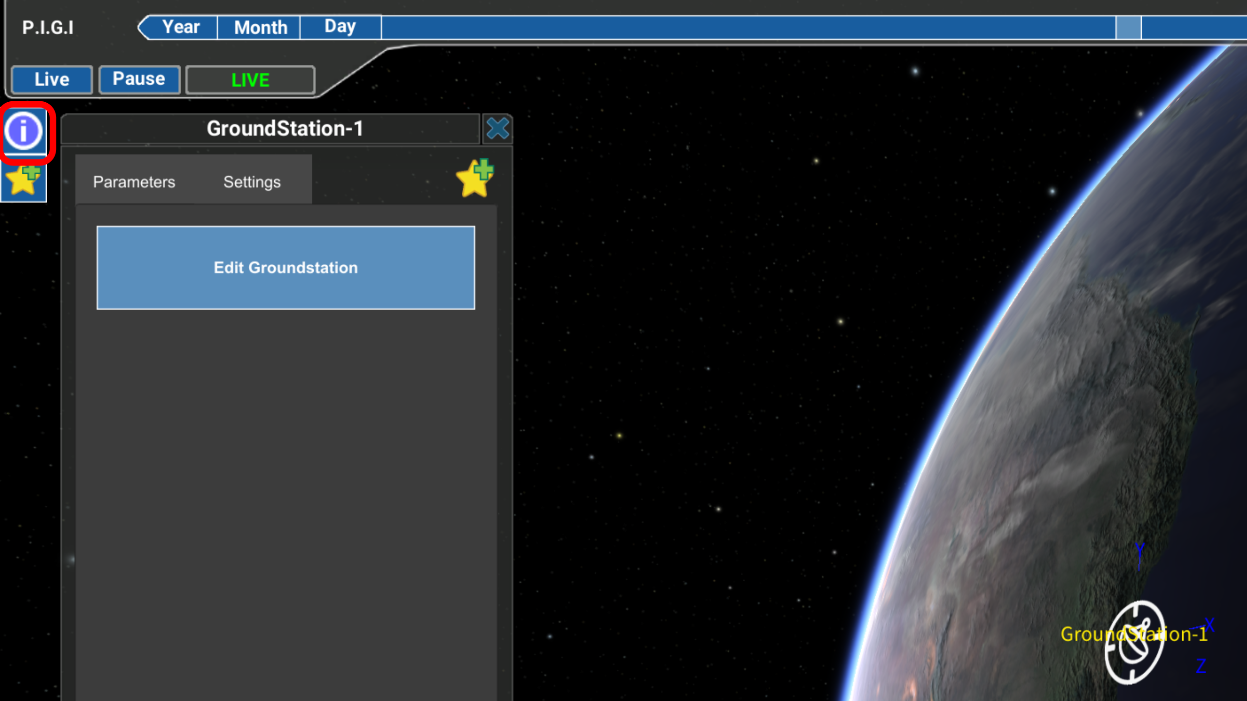Click the GroundStation-1 panel title

point(285,129)
